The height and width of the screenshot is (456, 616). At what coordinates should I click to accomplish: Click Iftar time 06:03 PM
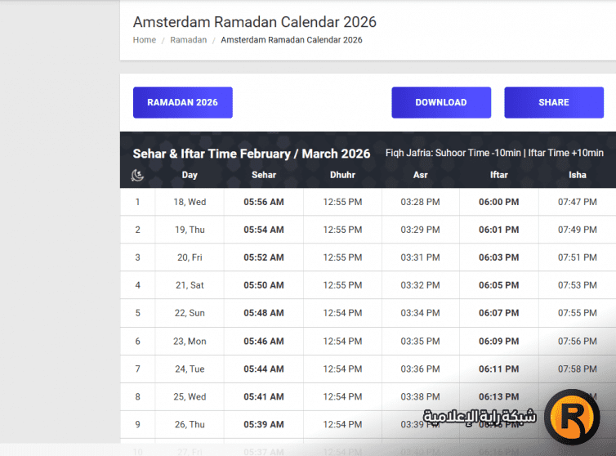[498, 257]
